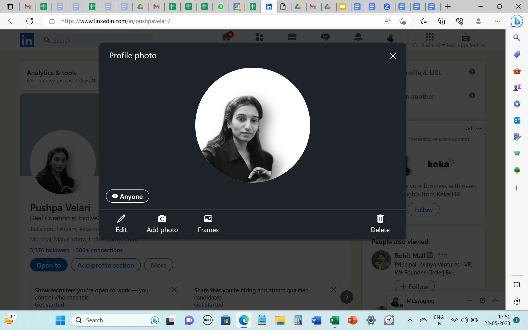
Task: Open the Outlook sidebar icon
Action: point(517,120)
